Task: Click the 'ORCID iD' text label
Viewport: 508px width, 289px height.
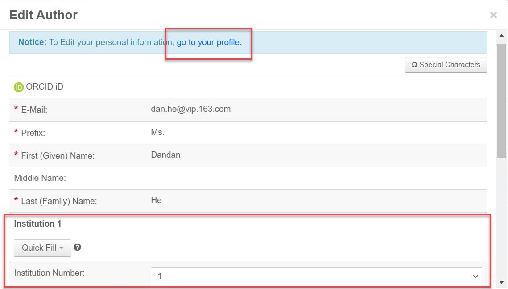Action: [45, 87]
